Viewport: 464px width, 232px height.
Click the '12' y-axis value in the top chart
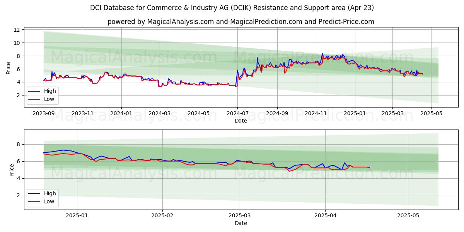pos(18,30)
